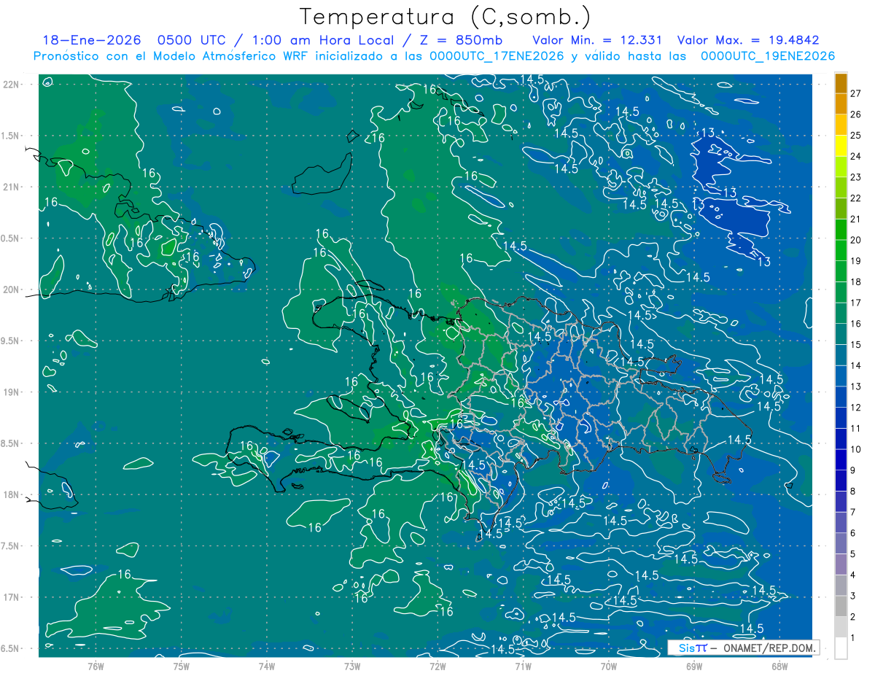The image size is (875, 676).
Task: Click the "SisTT - ONAMET/REP.DOM." credit label
Action: tap(744, 648)
